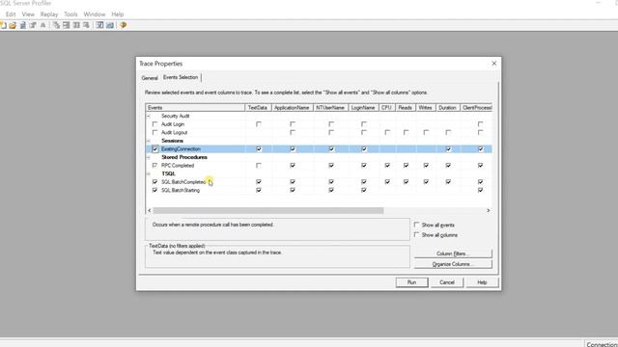This screenshot has width=618, height=347.
Task: Collapse the Stored Procedures category
Action: 149,157
